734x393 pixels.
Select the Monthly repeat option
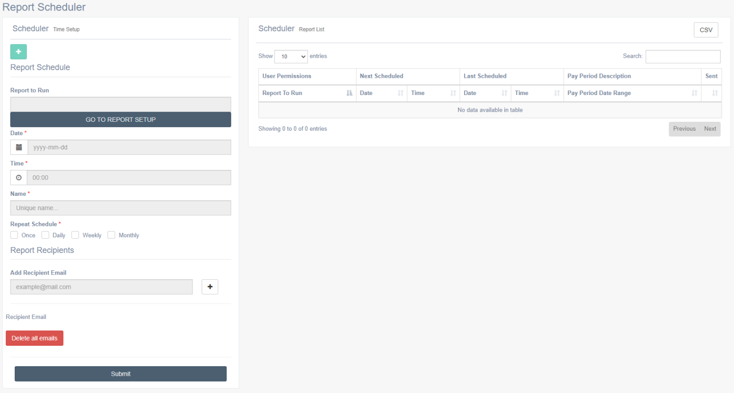coord(111,234)
